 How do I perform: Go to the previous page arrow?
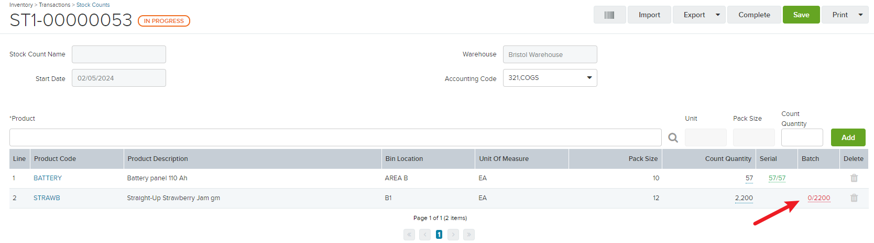424,235
